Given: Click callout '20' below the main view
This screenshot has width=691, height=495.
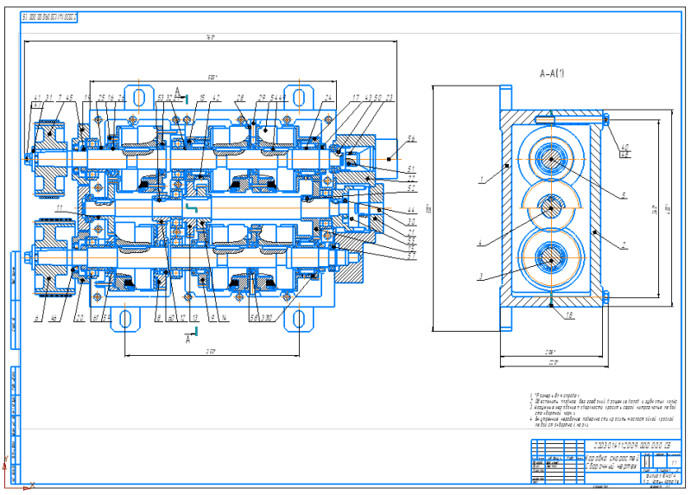Looking at the screenshot, I should pos(79,318).
